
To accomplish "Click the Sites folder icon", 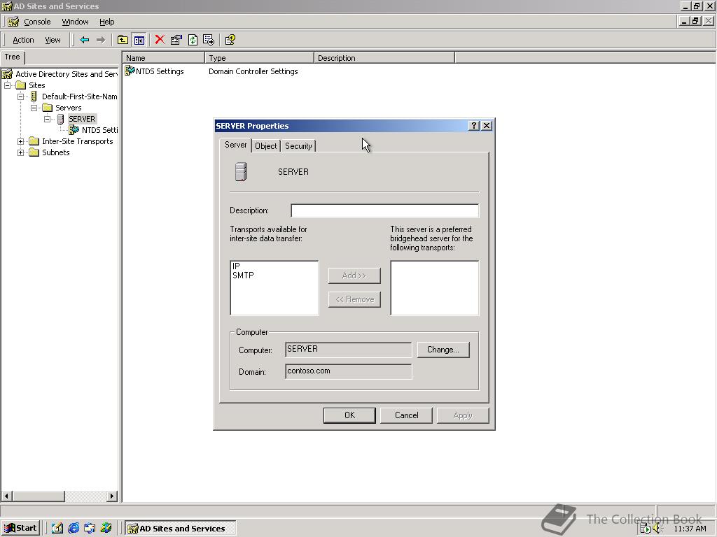I will (x=20, y=85).
